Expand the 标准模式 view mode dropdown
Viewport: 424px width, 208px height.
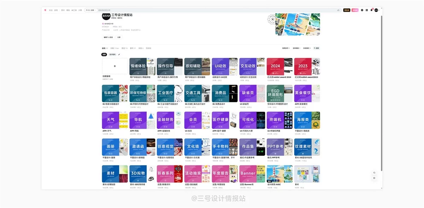click(307, 48)
